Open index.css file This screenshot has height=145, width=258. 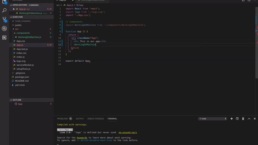point(21,53)
